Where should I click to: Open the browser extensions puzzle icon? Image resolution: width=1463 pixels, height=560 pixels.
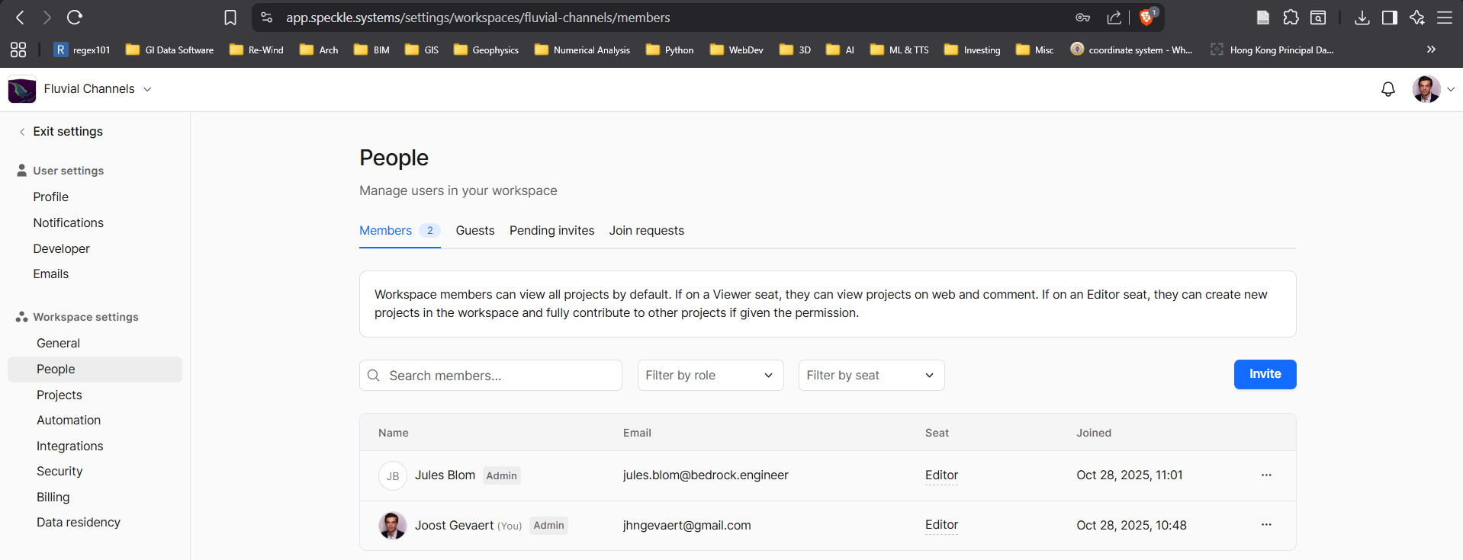coord(1291,18)
